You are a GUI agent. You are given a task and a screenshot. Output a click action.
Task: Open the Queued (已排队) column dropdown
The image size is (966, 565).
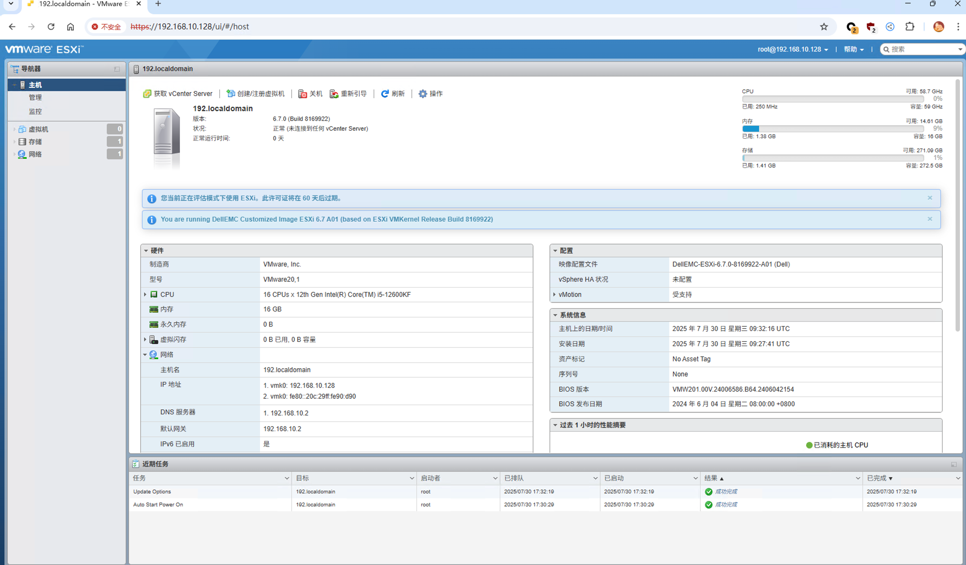coord(595,478)
